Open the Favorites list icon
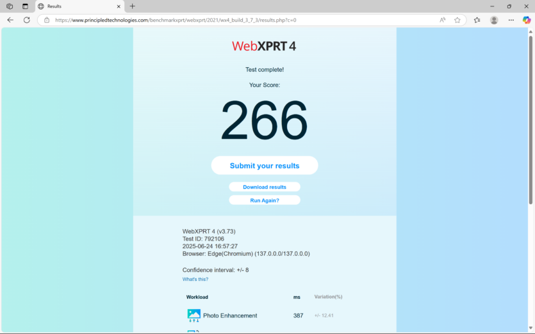535x334 pixels. (477, 20)
